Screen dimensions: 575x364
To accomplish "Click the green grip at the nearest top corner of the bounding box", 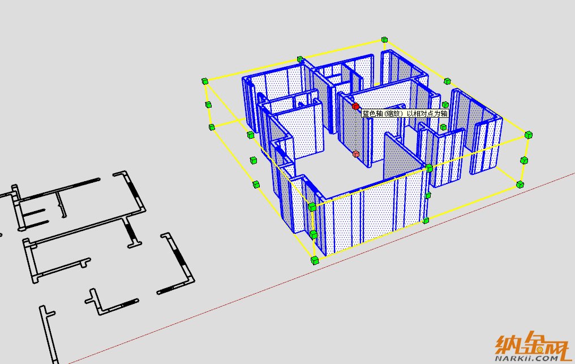I will 312,207.
